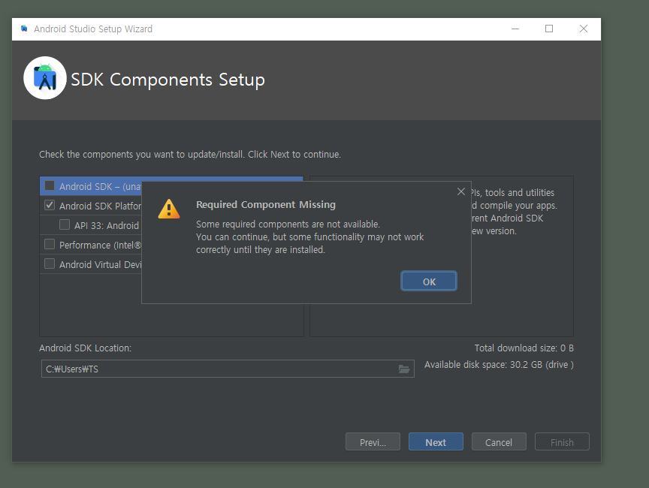Screen dimensions: 649x488
Task: Click the warning triangle icon
Action: (x=169, y=209)
